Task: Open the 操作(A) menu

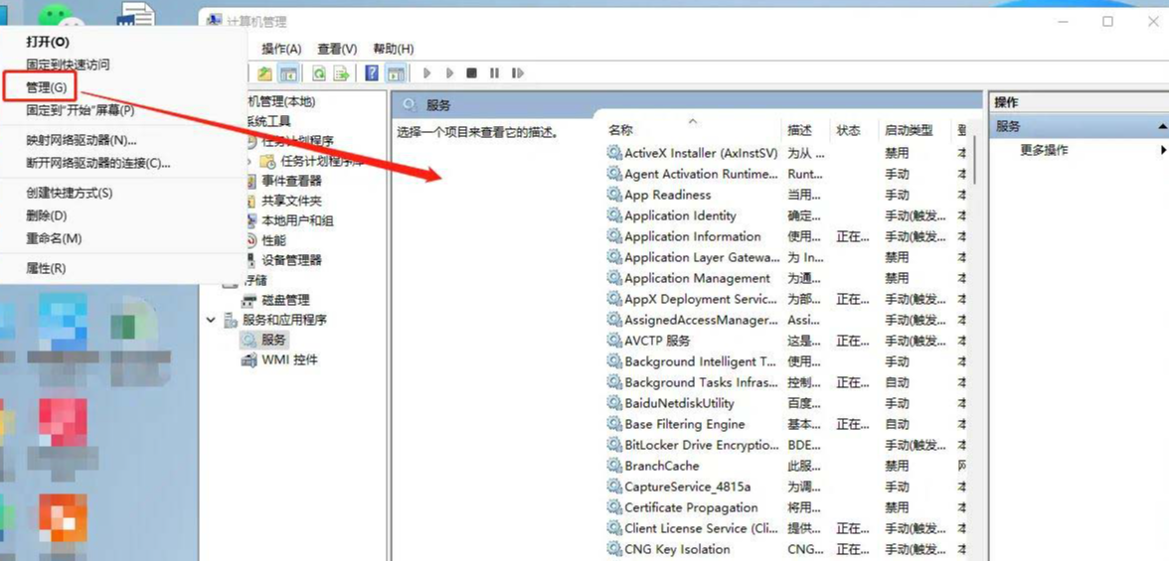Action: coord(282,49)
